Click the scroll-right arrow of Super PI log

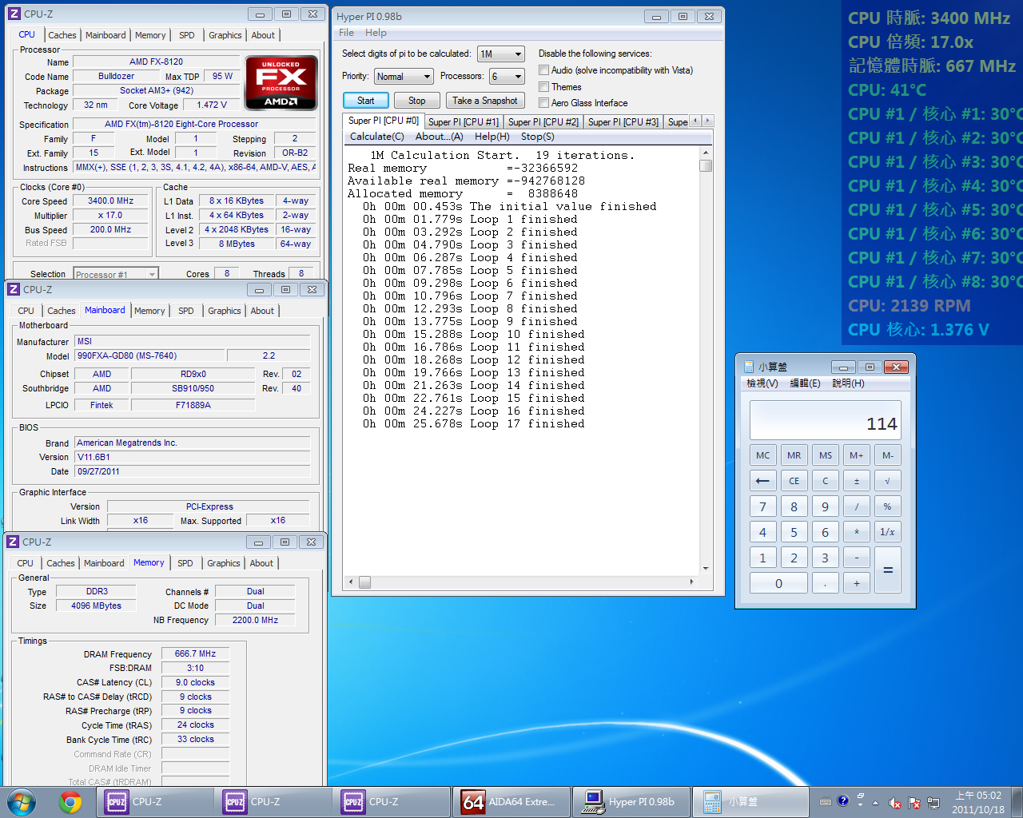click(x=691, y=582)
